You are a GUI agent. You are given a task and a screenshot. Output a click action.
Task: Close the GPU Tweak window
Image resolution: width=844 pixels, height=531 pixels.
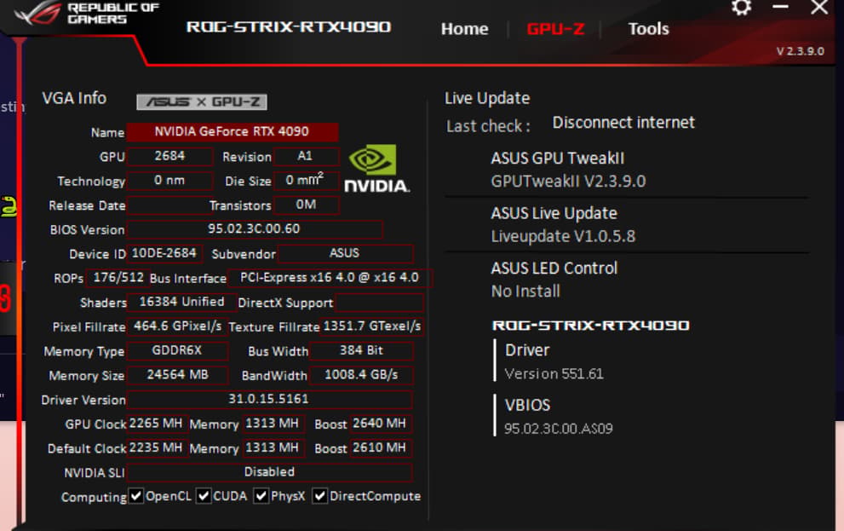(x=819, y=7)
